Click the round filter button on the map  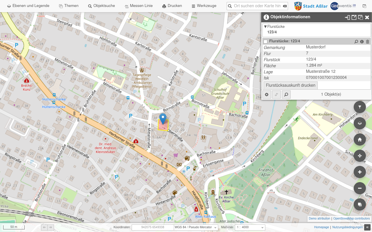tap(360, 107)
